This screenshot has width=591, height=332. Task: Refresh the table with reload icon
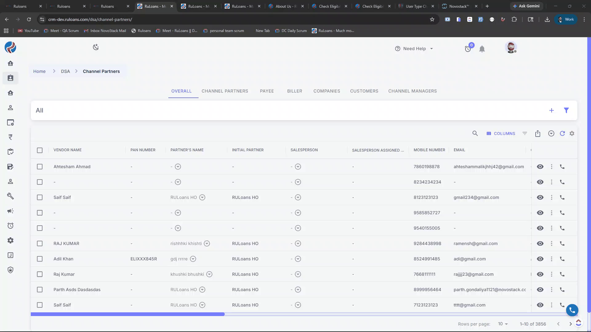pyautogui.click(x=562, y=133)
